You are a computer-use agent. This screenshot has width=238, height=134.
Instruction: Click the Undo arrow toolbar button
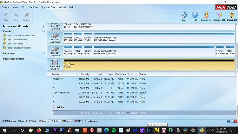click(16, 17)
